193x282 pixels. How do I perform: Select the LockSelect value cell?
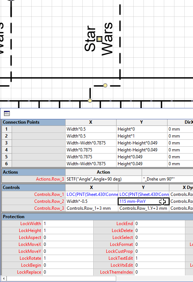pyautogui.click(x=159, y=237)
